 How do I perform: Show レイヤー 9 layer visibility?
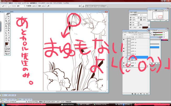pos(124,54)
